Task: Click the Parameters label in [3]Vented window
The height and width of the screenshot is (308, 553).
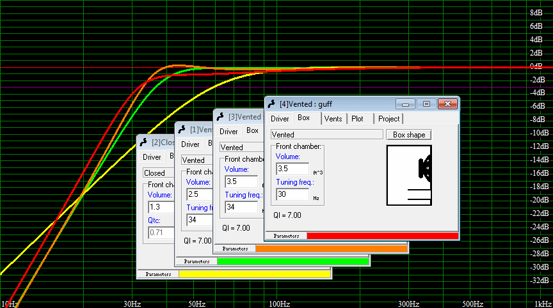Action: [235, 249]
